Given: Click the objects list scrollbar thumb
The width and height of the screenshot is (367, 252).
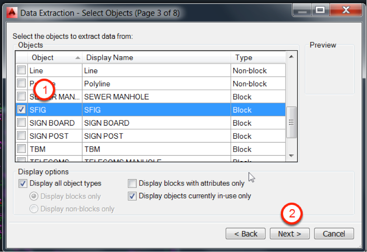Looking at the screenshot, I should click(291, 123).
